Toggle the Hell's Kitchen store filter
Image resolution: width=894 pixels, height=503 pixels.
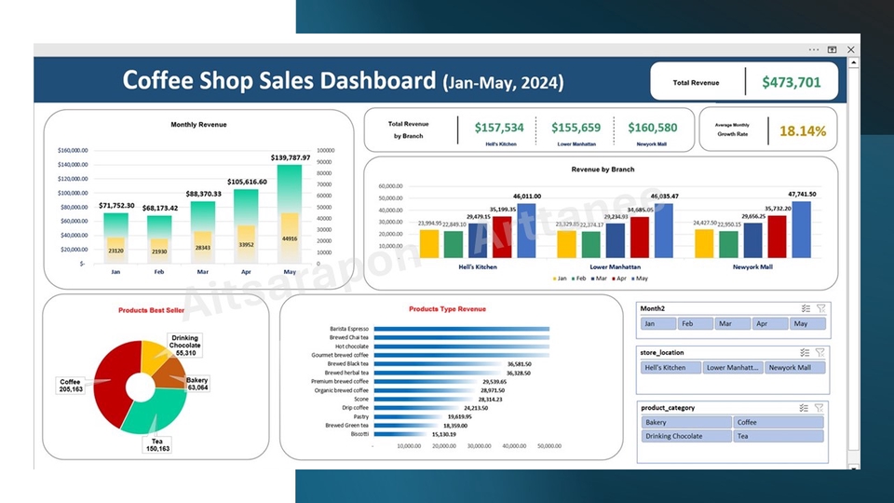pyautogui.click(x=670, y=368)
